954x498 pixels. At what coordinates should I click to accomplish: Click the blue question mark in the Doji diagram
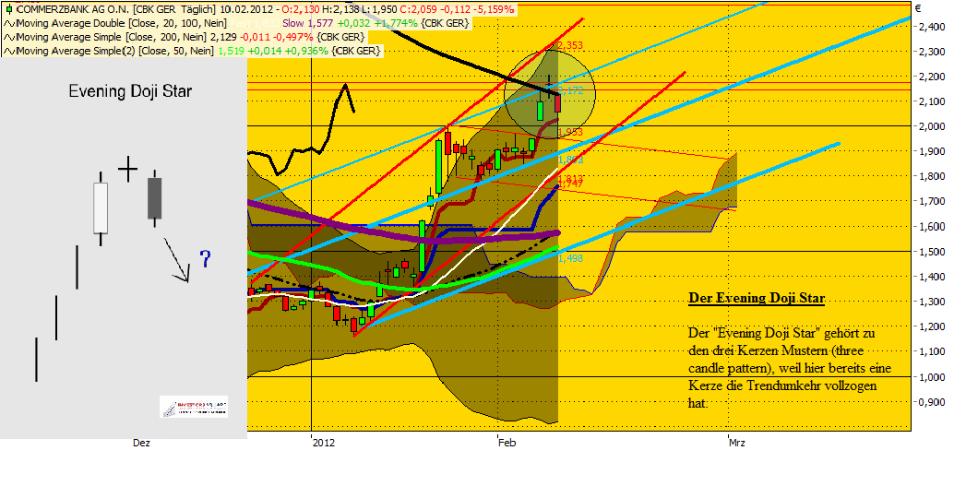click(206, 259)
